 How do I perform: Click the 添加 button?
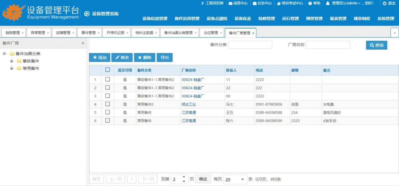tap(99, 58)
